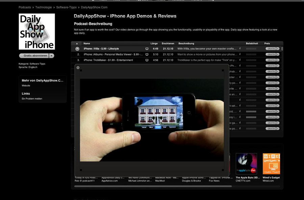
Task: Sort episodes by the Länge column
Action: [154, 44]
